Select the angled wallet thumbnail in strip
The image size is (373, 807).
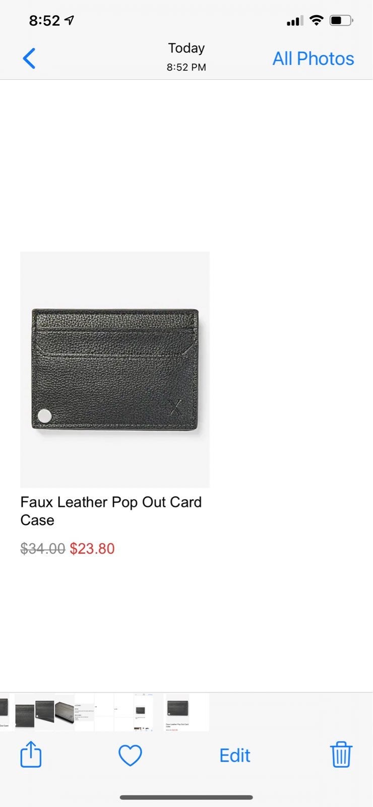[x=65, y=712]
